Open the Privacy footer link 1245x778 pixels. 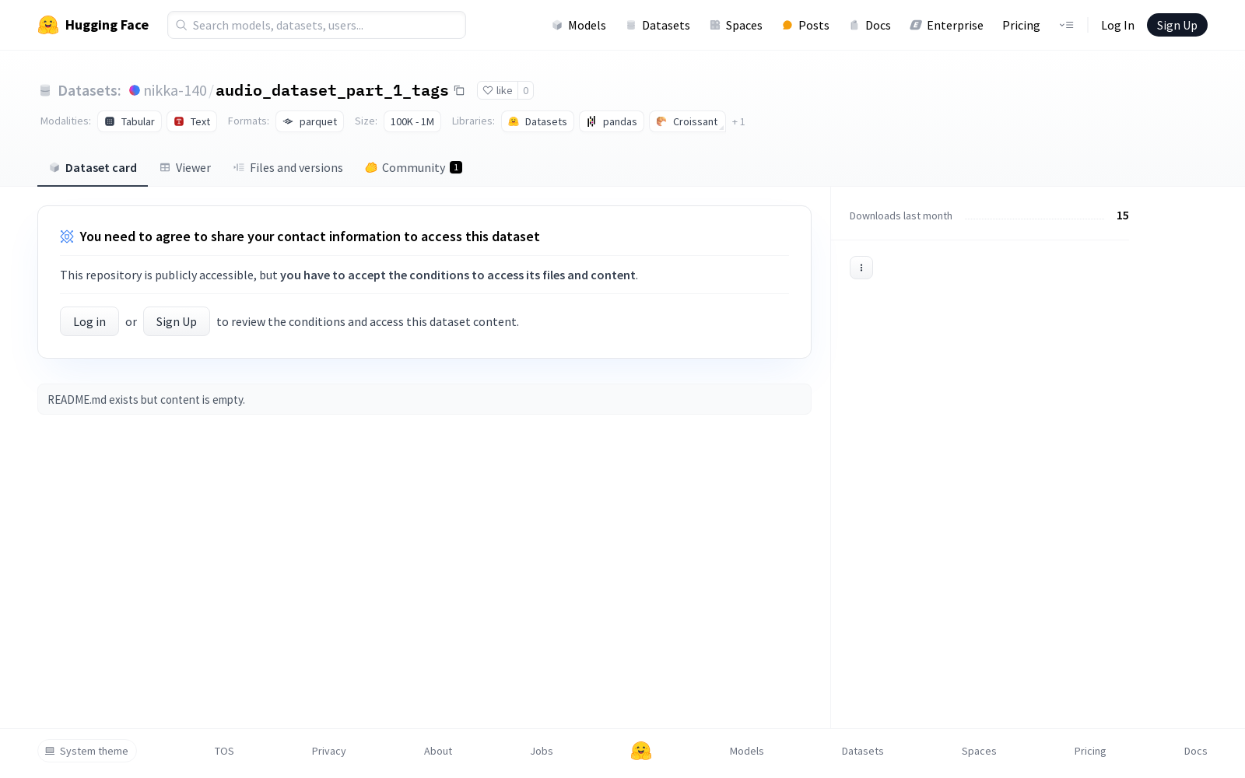pyautogui.click(x=329, y=751)
